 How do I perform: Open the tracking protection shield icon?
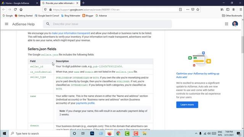(45, 10)
